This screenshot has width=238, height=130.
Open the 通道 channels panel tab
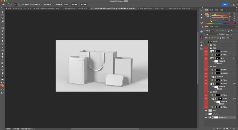tap(212, 27)
